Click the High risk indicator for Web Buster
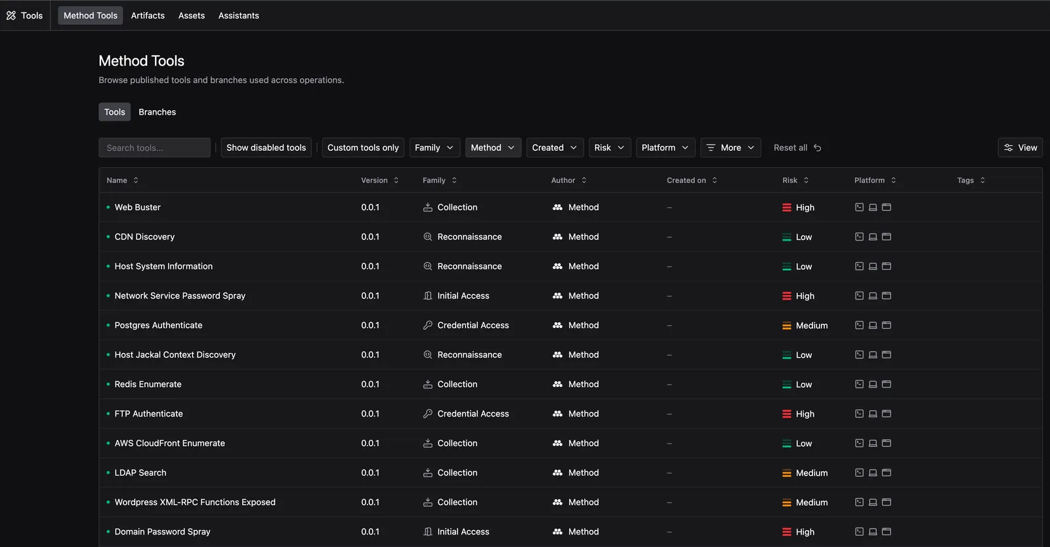Screen dimensions: 1050x547 799,207
